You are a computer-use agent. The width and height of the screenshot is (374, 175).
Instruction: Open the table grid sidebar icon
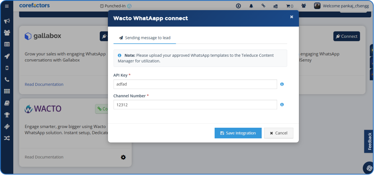click(7, 44)
